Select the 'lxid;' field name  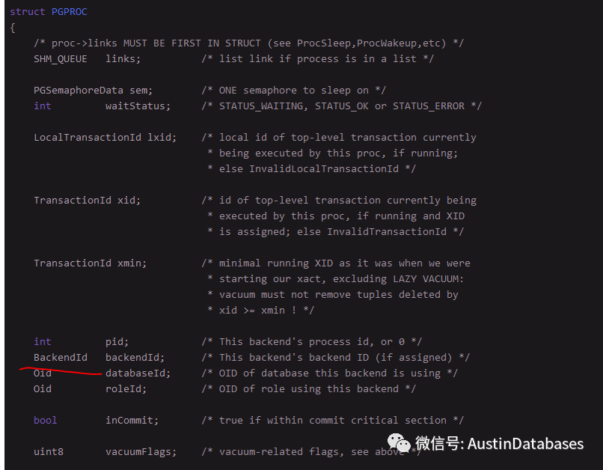click(x=162, y=138)
